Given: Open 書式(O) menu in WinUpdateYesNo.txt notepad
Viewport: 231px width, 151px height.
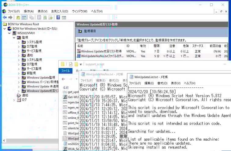Looking at the screenshot, I should [114, 81].
